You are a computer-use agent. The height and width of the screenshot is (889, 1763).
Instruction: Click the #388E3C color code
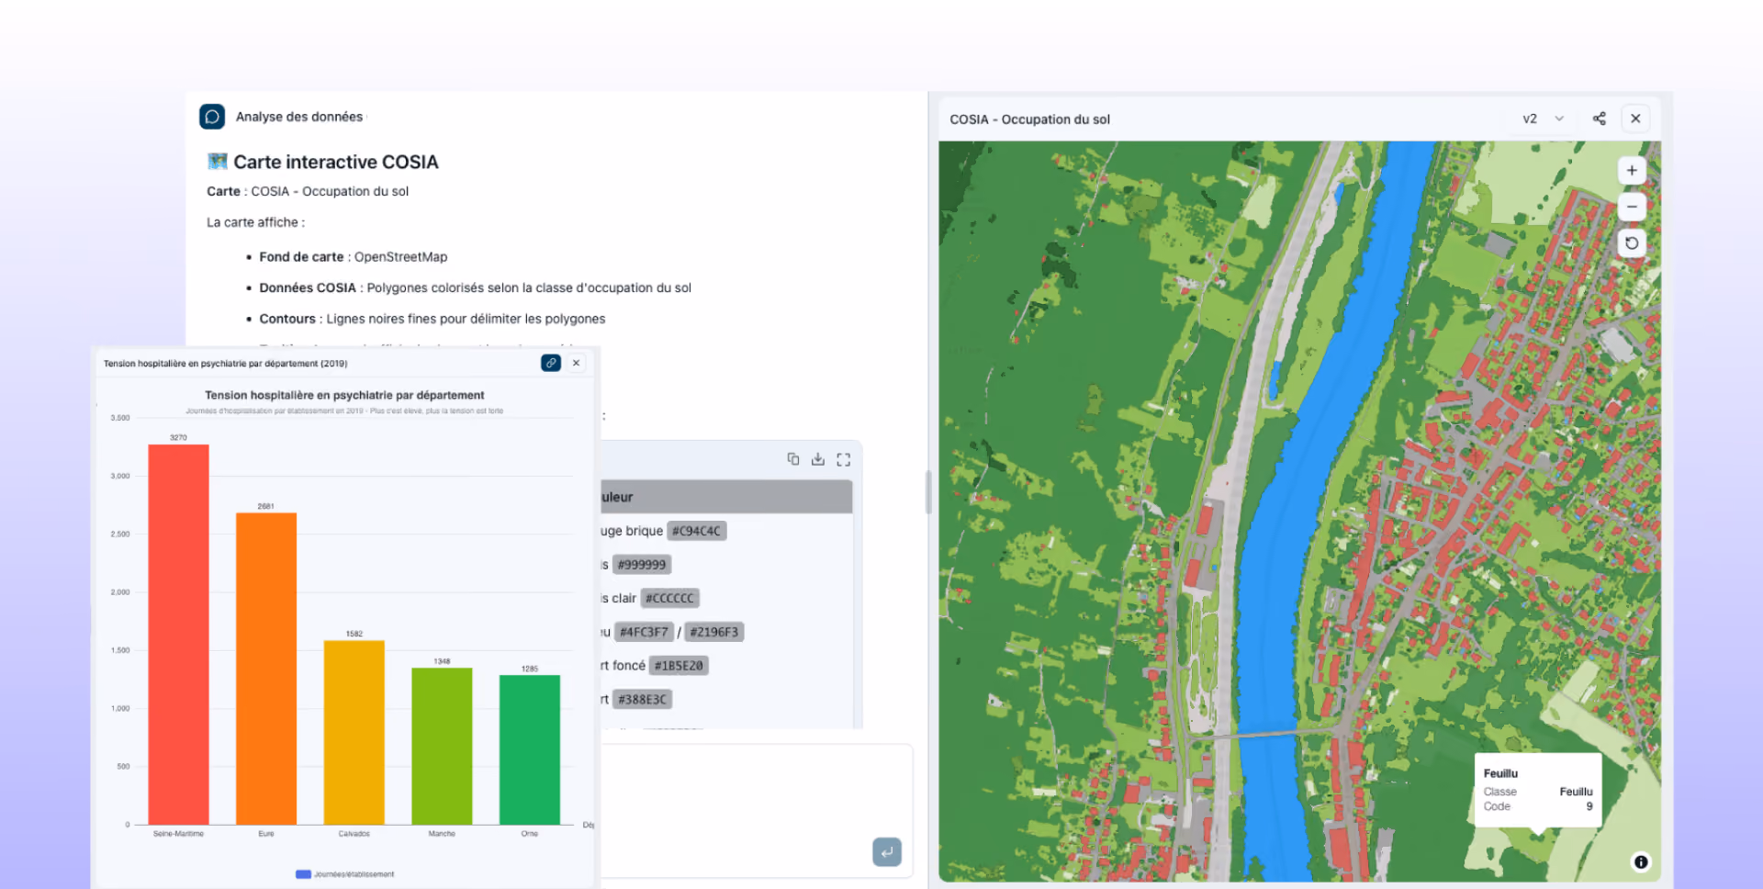pyautogui.click(x=643, y=700)
